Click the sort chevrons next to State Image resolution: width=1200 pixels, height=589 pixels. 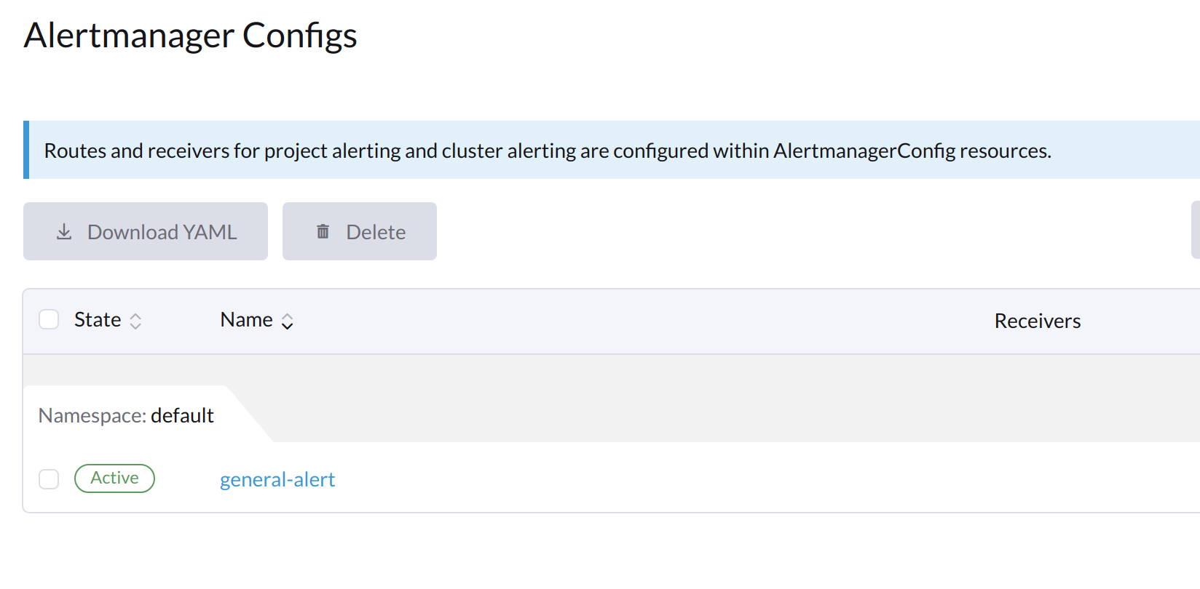(136, 320)
